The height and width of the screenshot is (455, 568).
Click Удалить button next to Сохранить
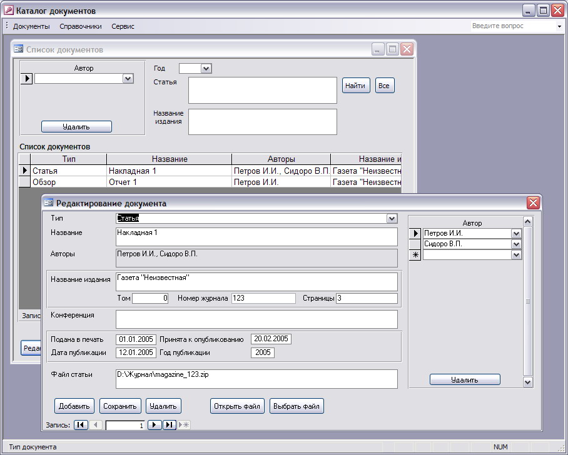163,406
